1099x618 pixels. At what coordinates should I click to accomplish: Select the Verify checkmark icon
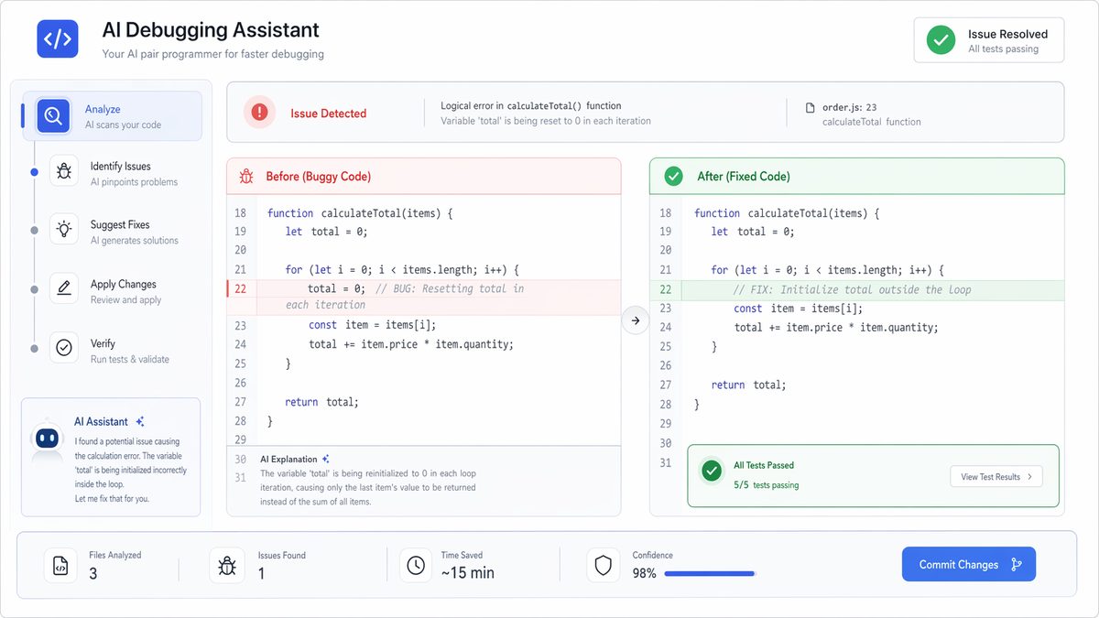(x=63, y=348)
